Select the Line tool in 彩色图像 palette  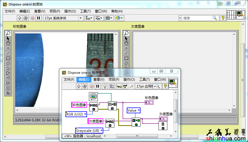click(x=8, y=53)
